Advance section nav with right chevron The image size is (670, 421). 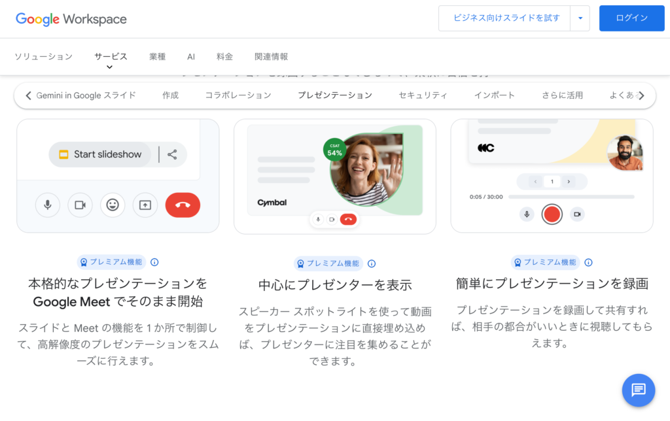641,95
